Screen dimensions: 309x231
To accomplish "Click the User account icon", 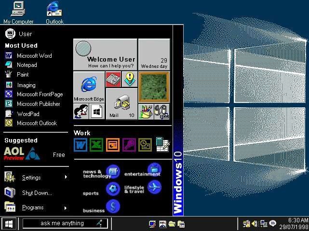I will [x=10, y=34].
